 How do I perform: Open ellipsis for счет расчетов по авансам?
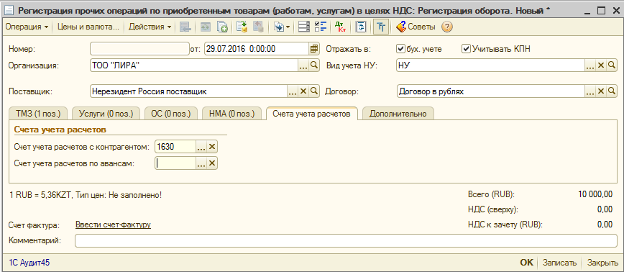click(x=201, y=163)
